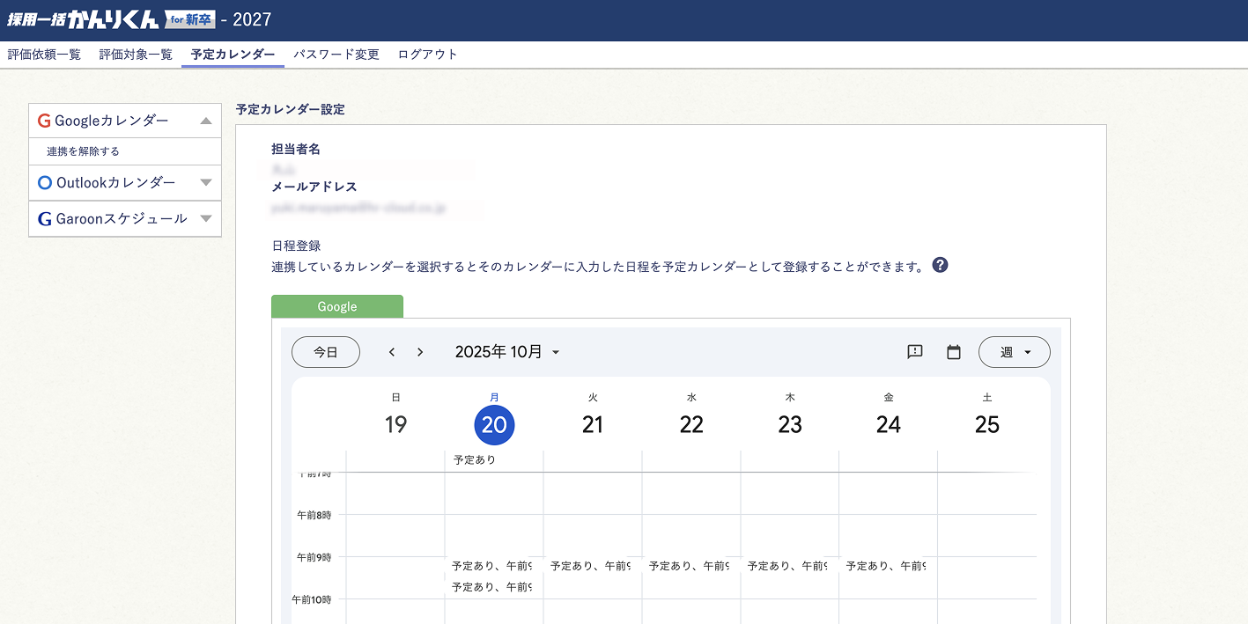The height and width of the screenshot is (624, 1248).
Task: Select the green Google tab above the calendar
Action: click(x=337, y=306)
